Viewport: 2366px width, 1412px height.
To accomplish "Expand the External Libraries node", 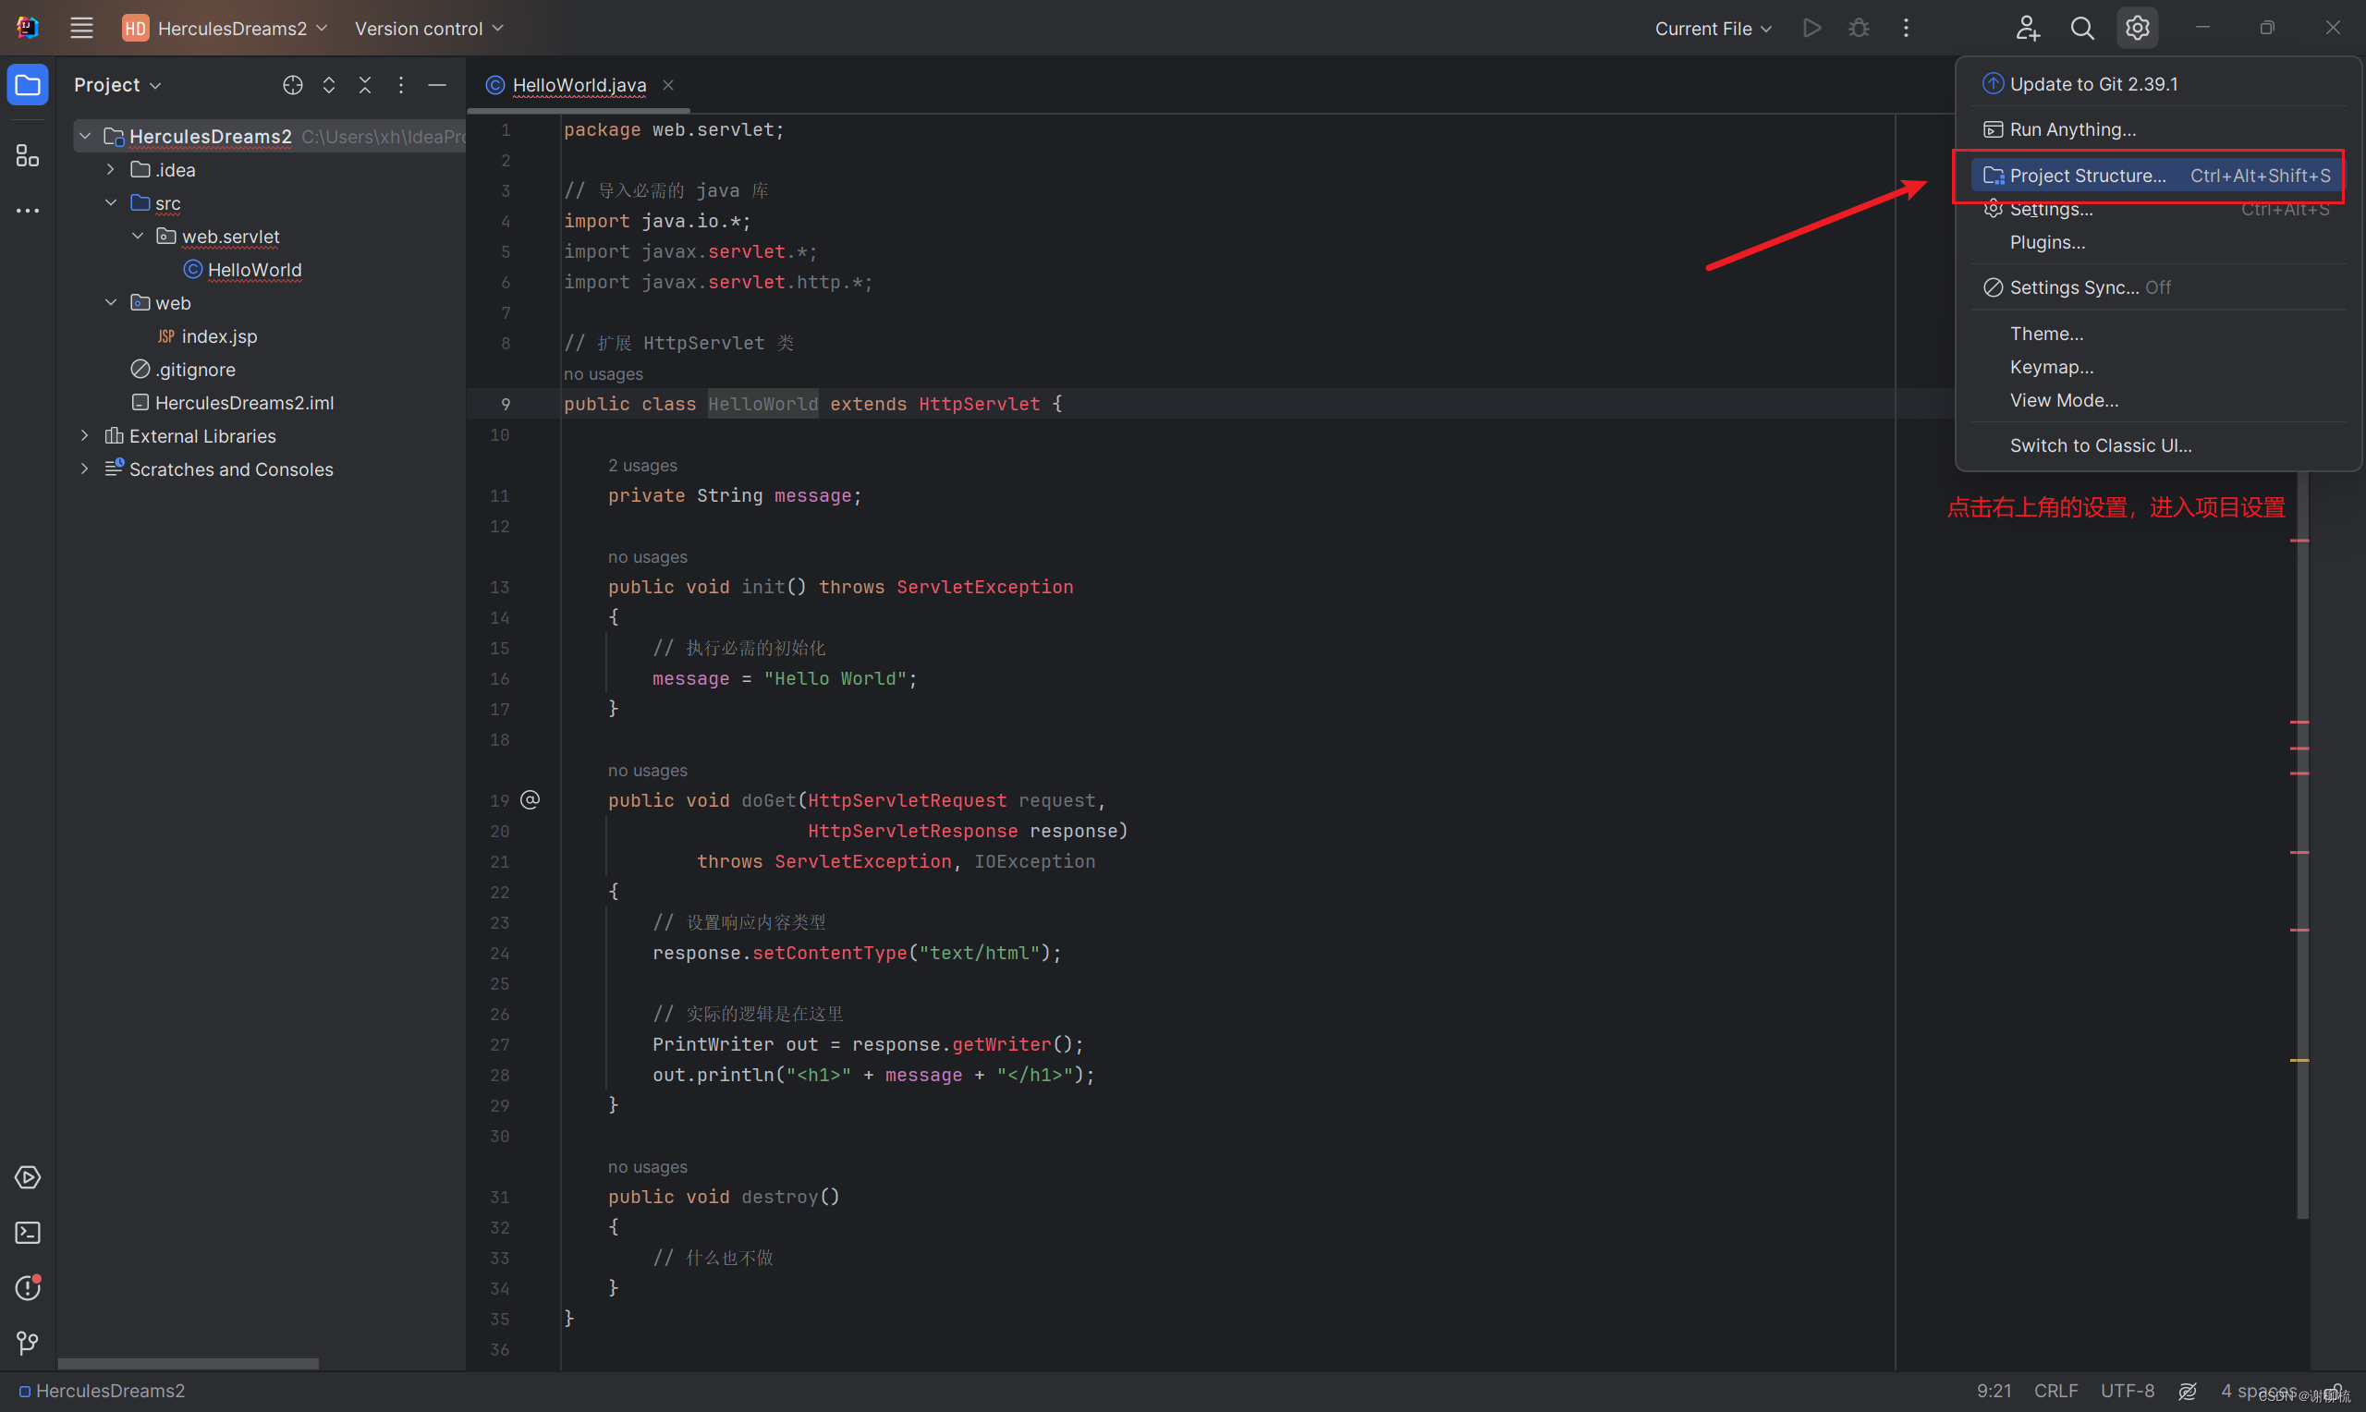I will (84, 435).
